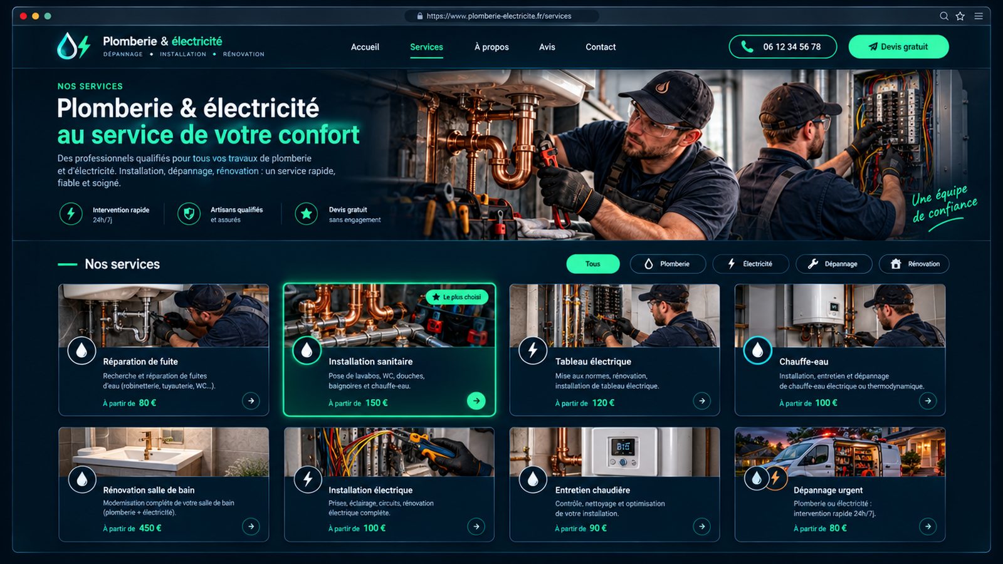Screen dimensions: 1003x564
Task: Open the Contact nav link
Action: 601,47
